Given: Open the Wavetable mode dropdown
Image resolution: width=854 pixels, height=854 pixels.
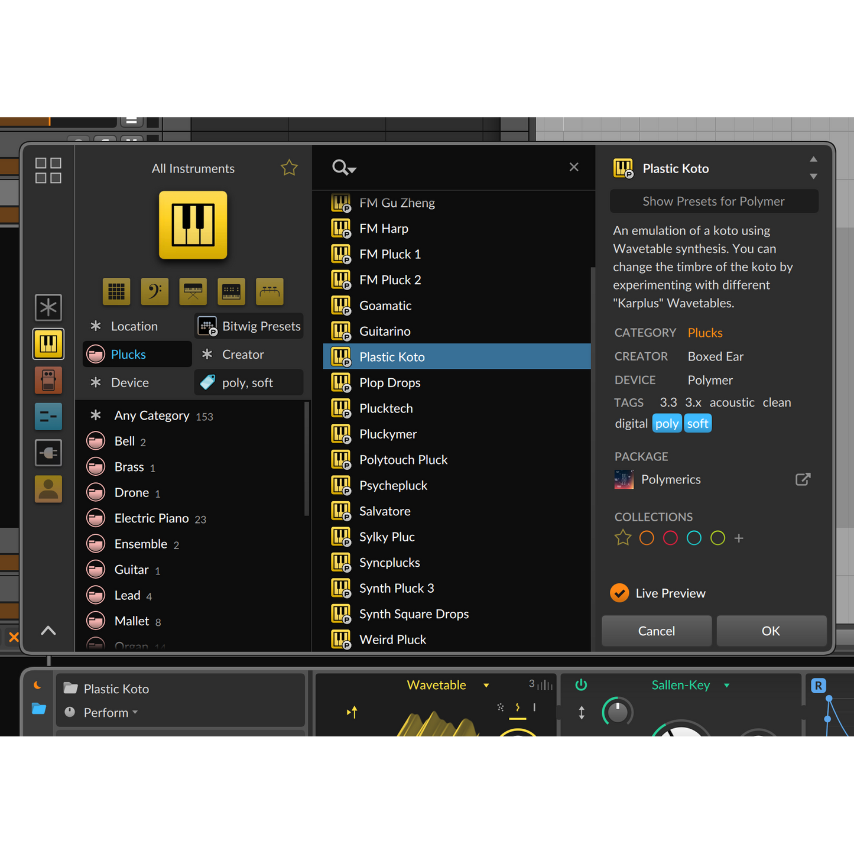Looking at the screenshot, I should click(x=486, y=685).
